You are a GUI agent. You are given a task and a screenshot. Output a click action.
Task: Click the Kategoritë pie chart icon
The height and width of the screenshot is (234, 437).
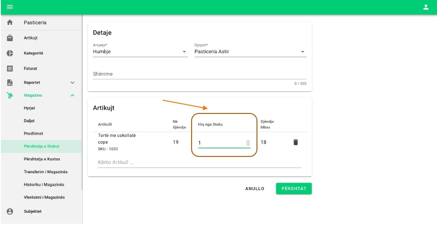tap(10, 53)
